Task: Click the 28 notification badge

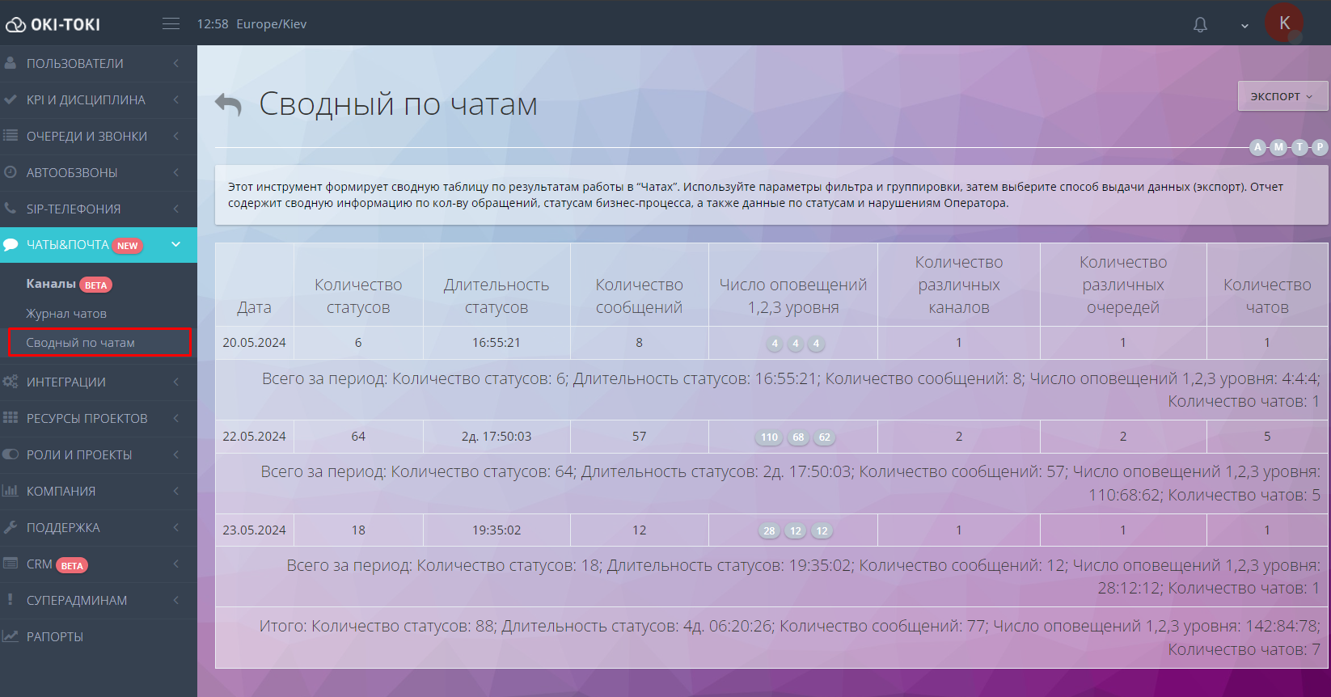Action: click(x=769, y=531)
